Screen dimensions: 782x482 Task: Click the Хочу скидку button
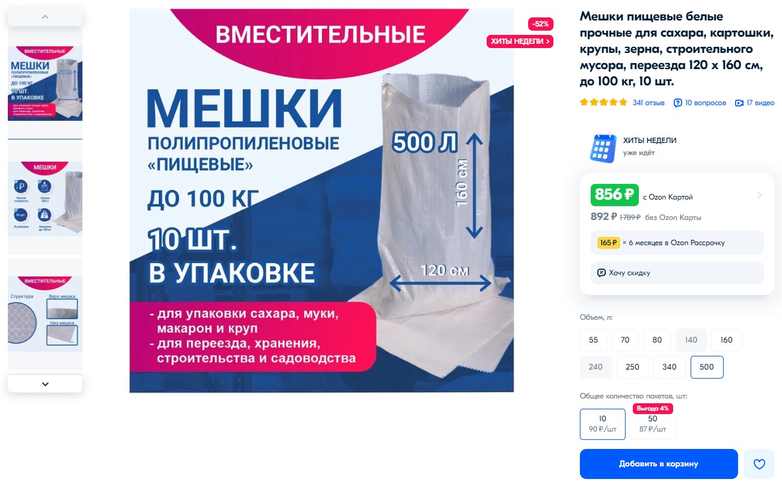point(677,273)
